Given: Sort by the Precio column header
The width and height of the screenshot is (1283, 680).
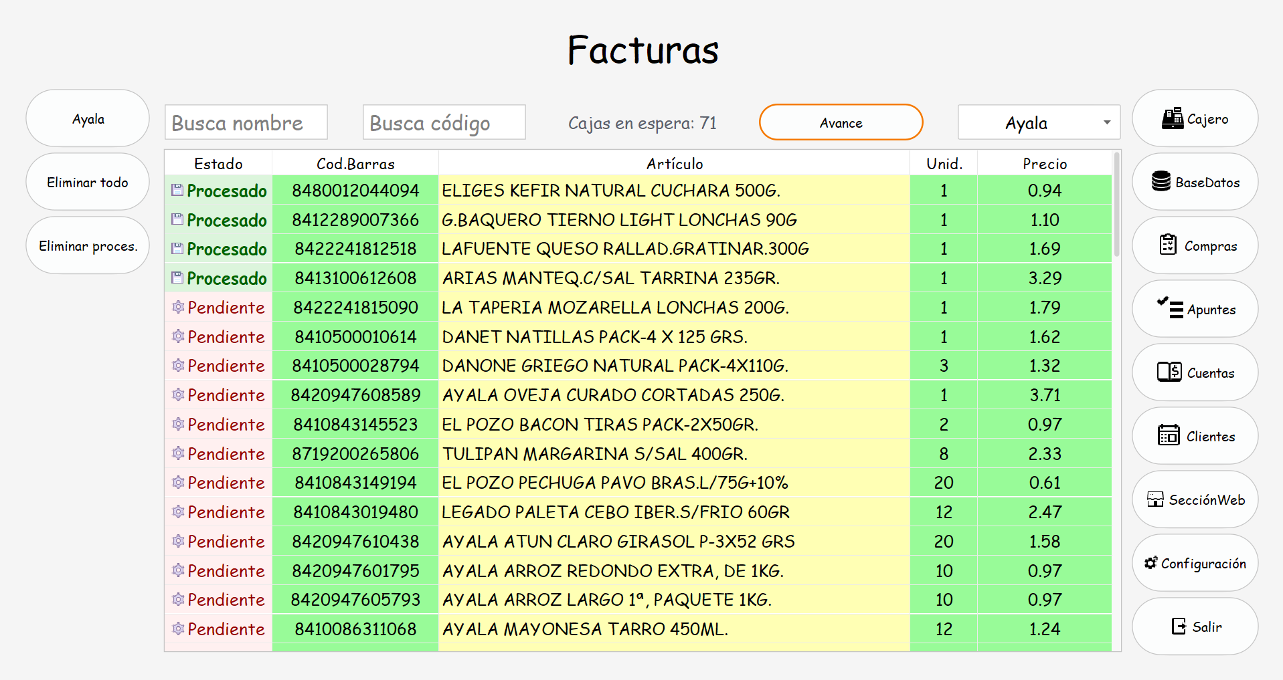Looking at the screenshot, I should 1045,163.
